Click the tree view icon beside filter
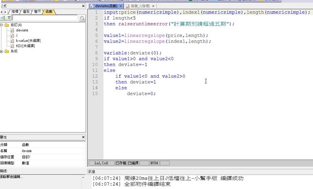 click(x=4, y=18)
